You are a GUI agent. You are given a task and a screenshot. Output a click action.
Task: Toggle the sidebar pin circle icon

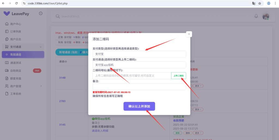pos(41,13)
